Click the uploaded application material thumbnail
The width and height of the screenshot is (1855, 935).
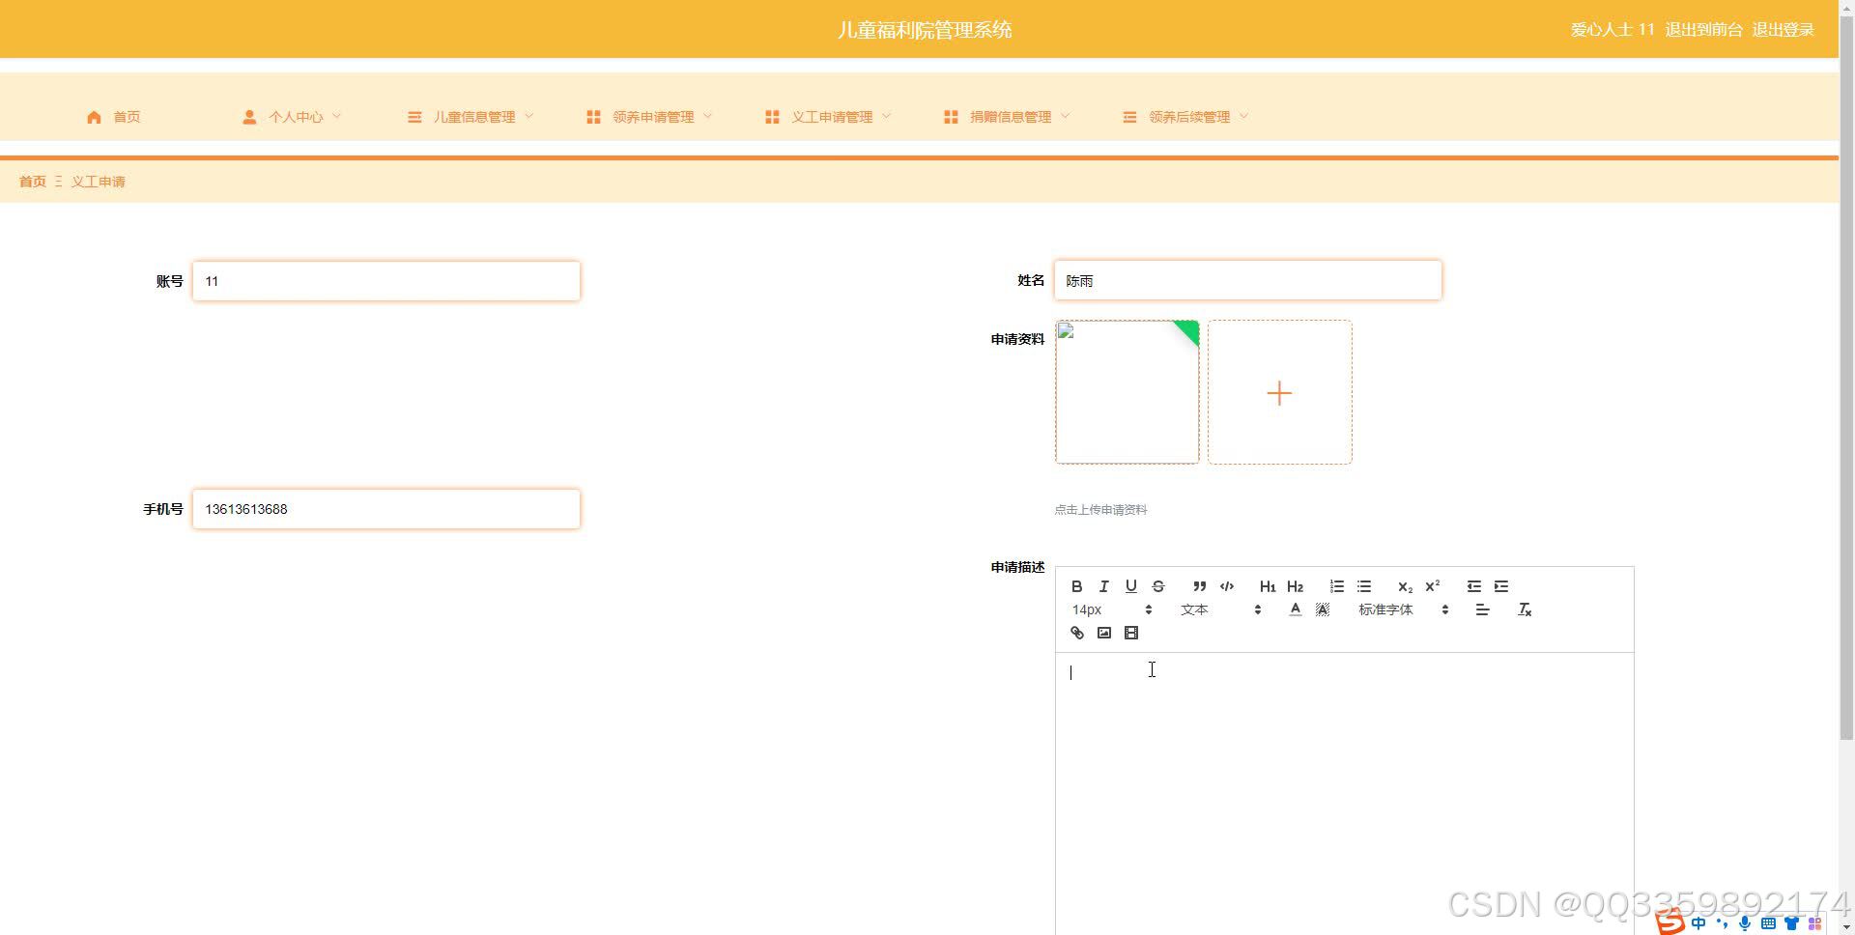click(1127, 392)
